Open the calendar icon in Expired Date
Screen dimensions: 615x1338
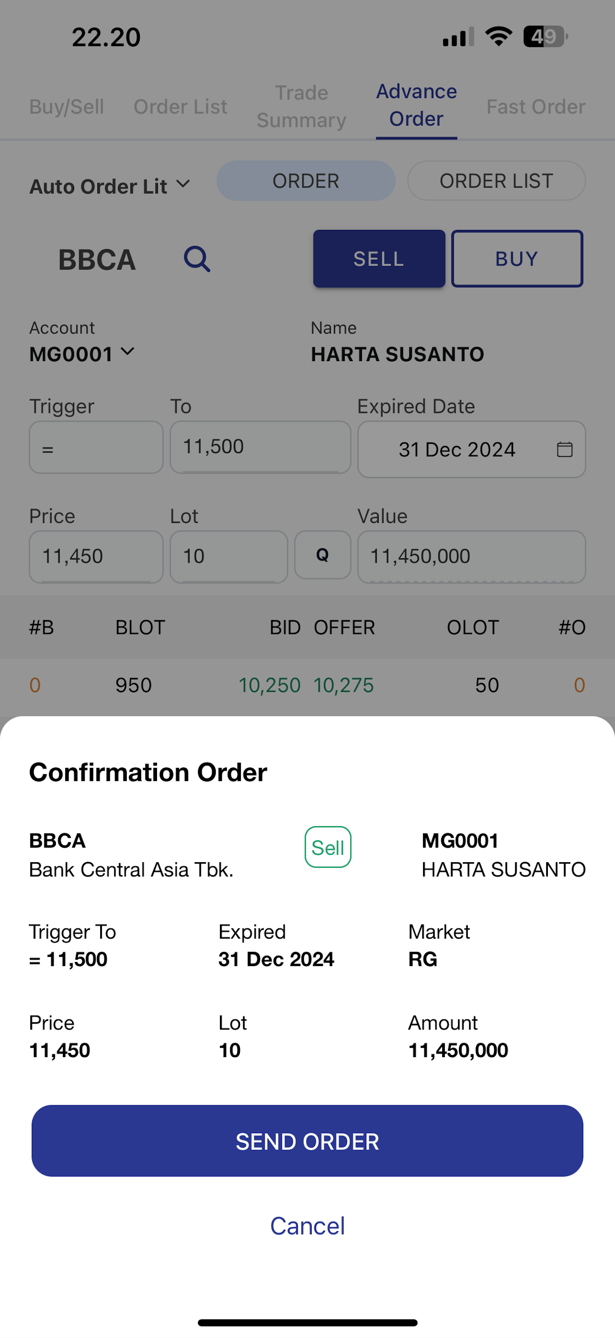tap(565, 449)
